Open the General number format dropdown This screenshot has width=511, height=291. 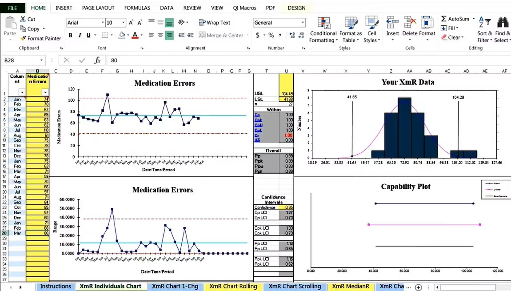[303, 23]
